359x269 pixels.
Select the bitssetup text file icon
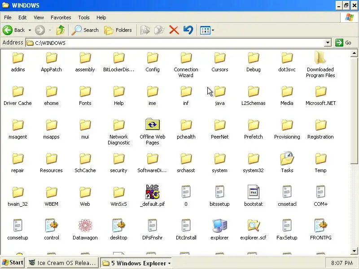pos(219,192)
